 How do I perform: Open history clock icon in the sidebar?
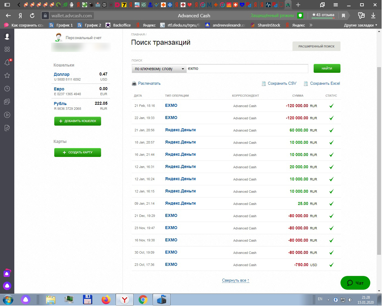[7, 89]
